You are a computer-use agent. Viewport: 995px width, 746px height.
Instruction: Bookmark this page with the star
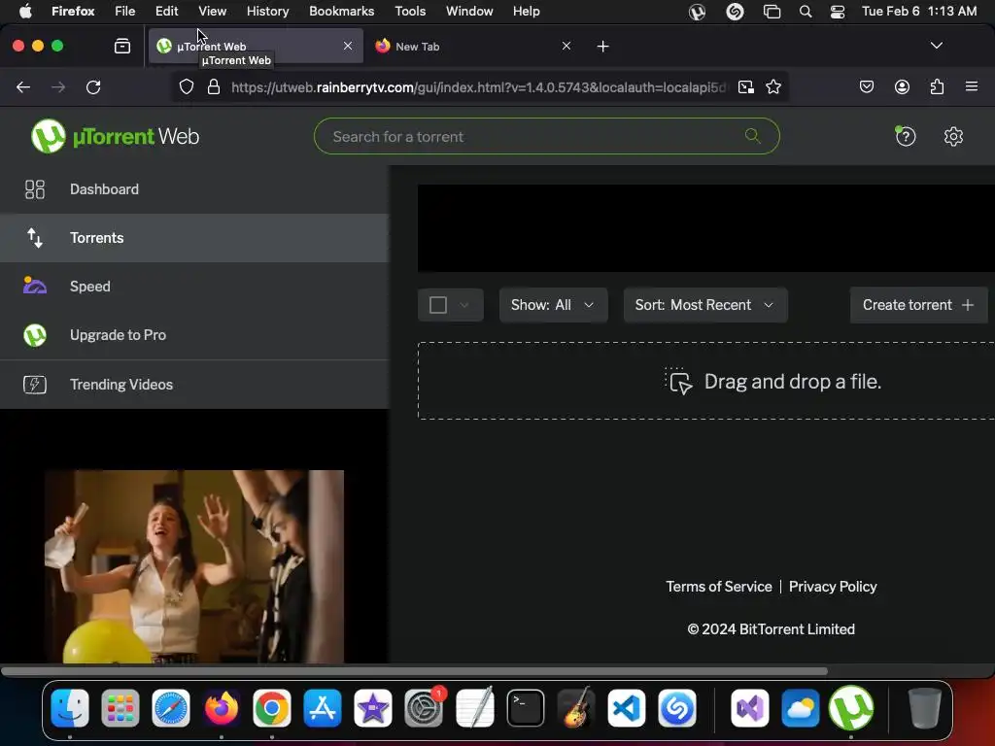[x=772, y=86]
